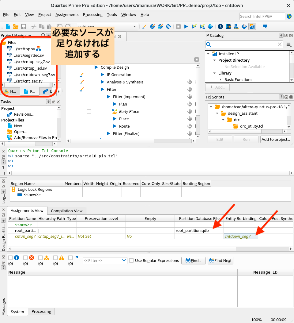Toggle the info messages filter checkbox

tap(10, 258)
